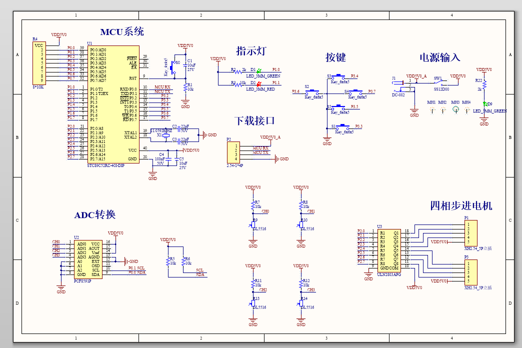Viewport: 522px width, 348px height.
Task: Select key switch S4 on P3.7
Action: point(355,92)
